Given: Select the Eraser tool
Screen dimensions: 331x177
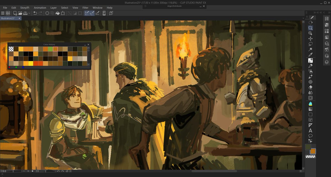Looking at the screenshot, I should [x=310, y=87].
